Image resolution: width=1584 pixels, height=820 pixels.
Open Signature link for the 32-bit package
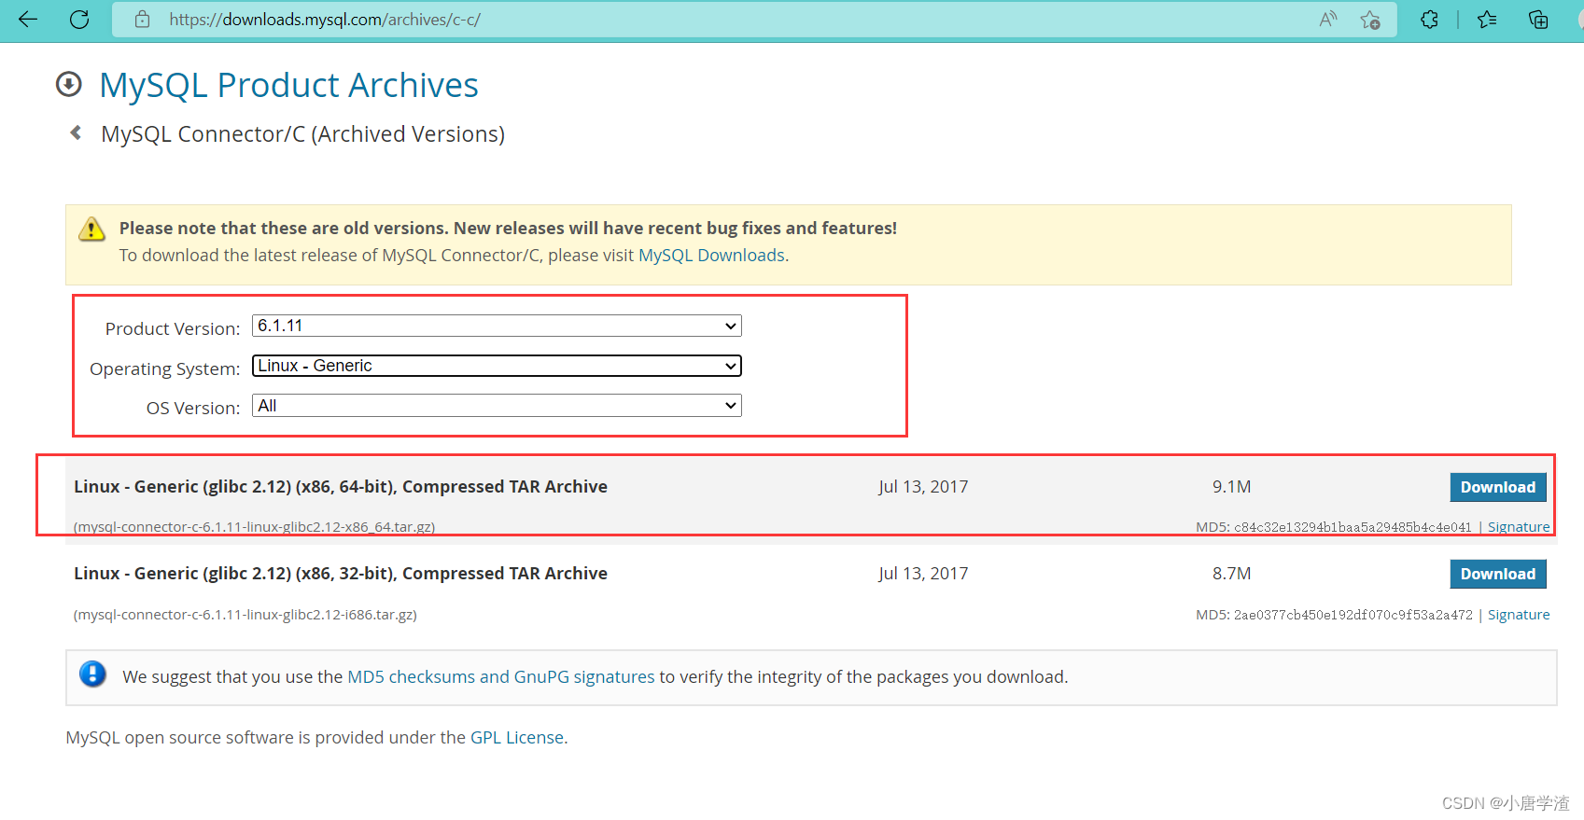(1518, 615)
